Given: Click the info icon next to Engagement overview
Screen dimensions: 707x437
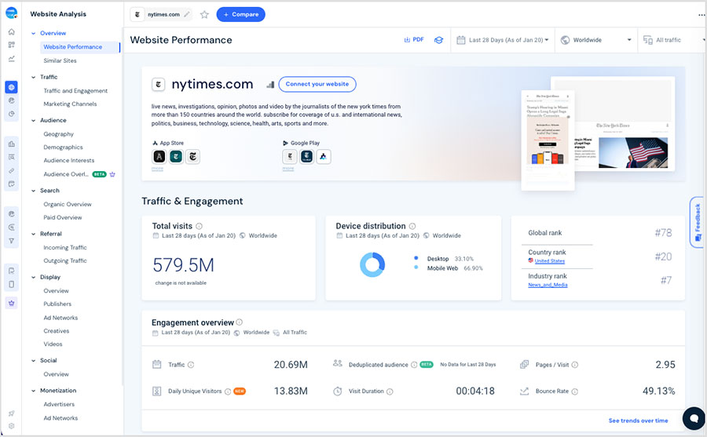Looking at the screenshot, I should point(240,322).
